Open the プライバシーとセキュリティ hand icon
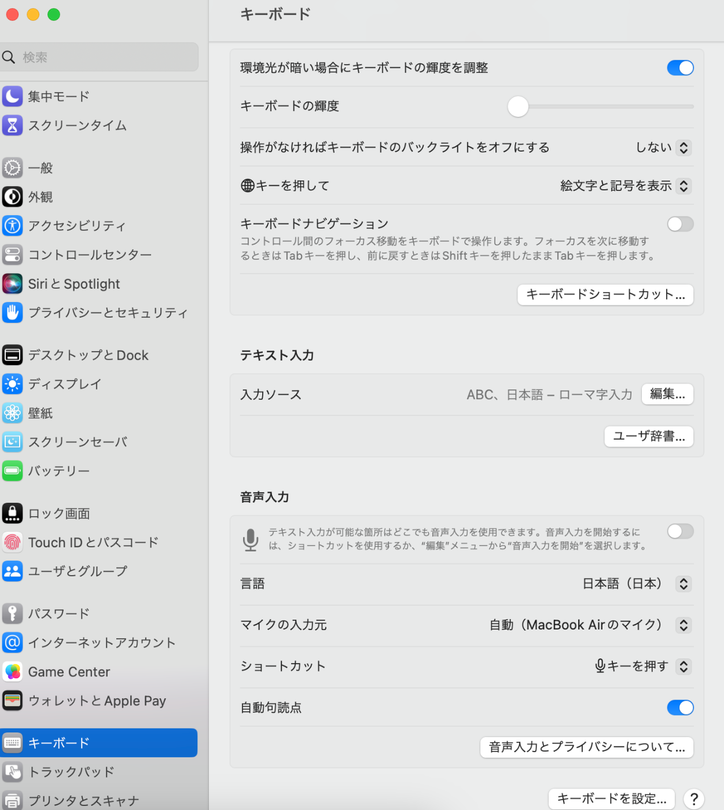Viewport: 724px width, 810px height. tap(12, 312)
